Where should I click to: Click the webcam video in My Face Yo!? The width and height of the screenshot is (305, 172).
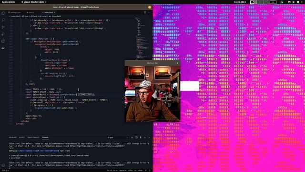click(x=152, y=94)
